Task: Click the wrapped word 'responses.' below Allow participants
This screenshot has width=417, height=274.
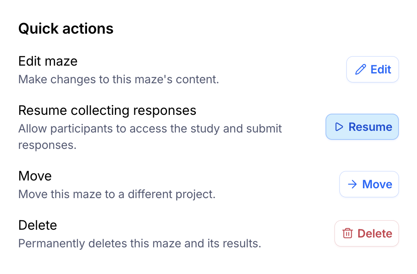Action: [48, 145]
